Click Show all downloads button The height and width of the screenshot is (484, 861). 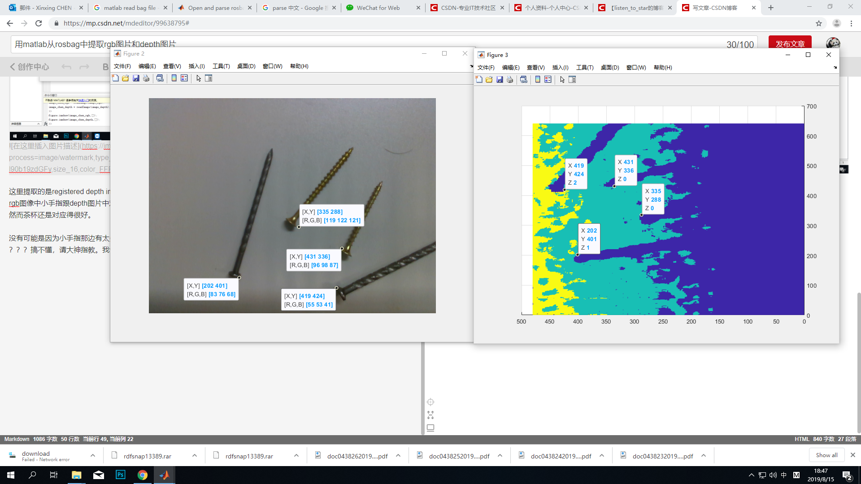point(826,455)
